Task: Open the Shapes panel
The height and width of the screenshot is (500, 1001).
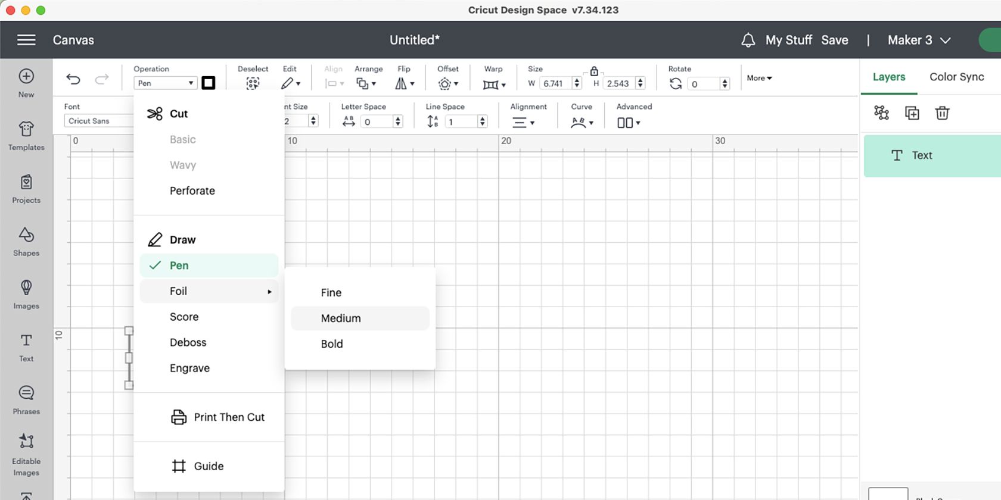Action: pos(26,242)
